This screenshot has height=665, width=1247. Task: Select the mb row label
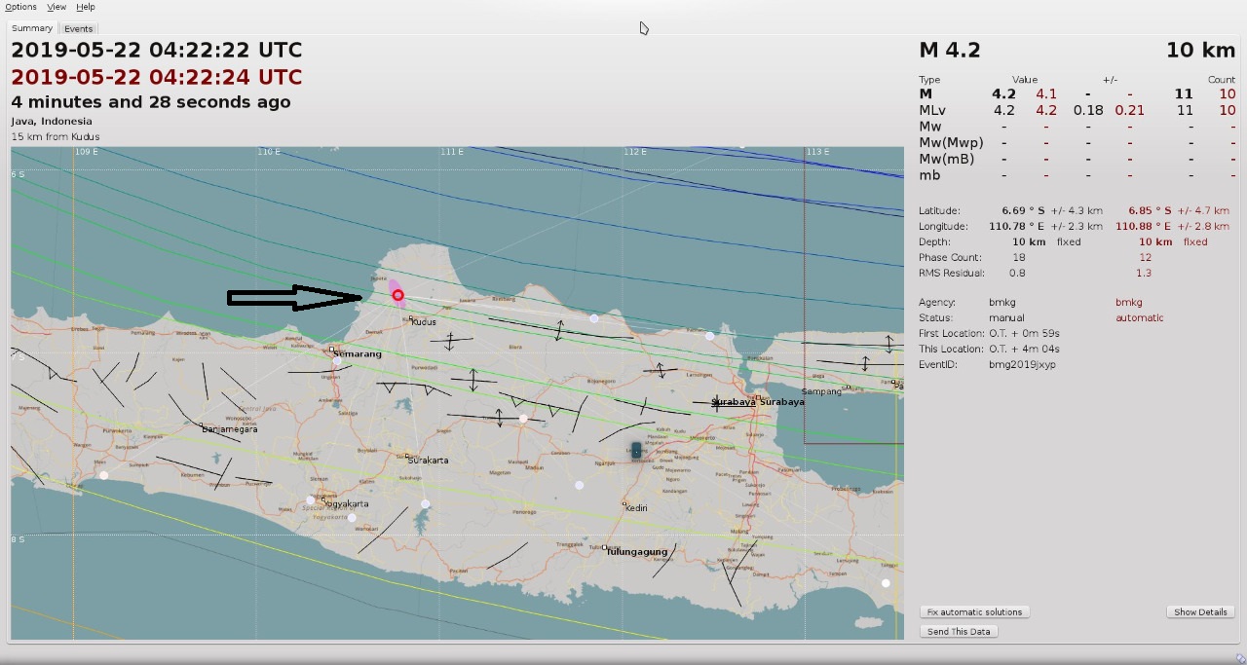click(x=929, y=175)
